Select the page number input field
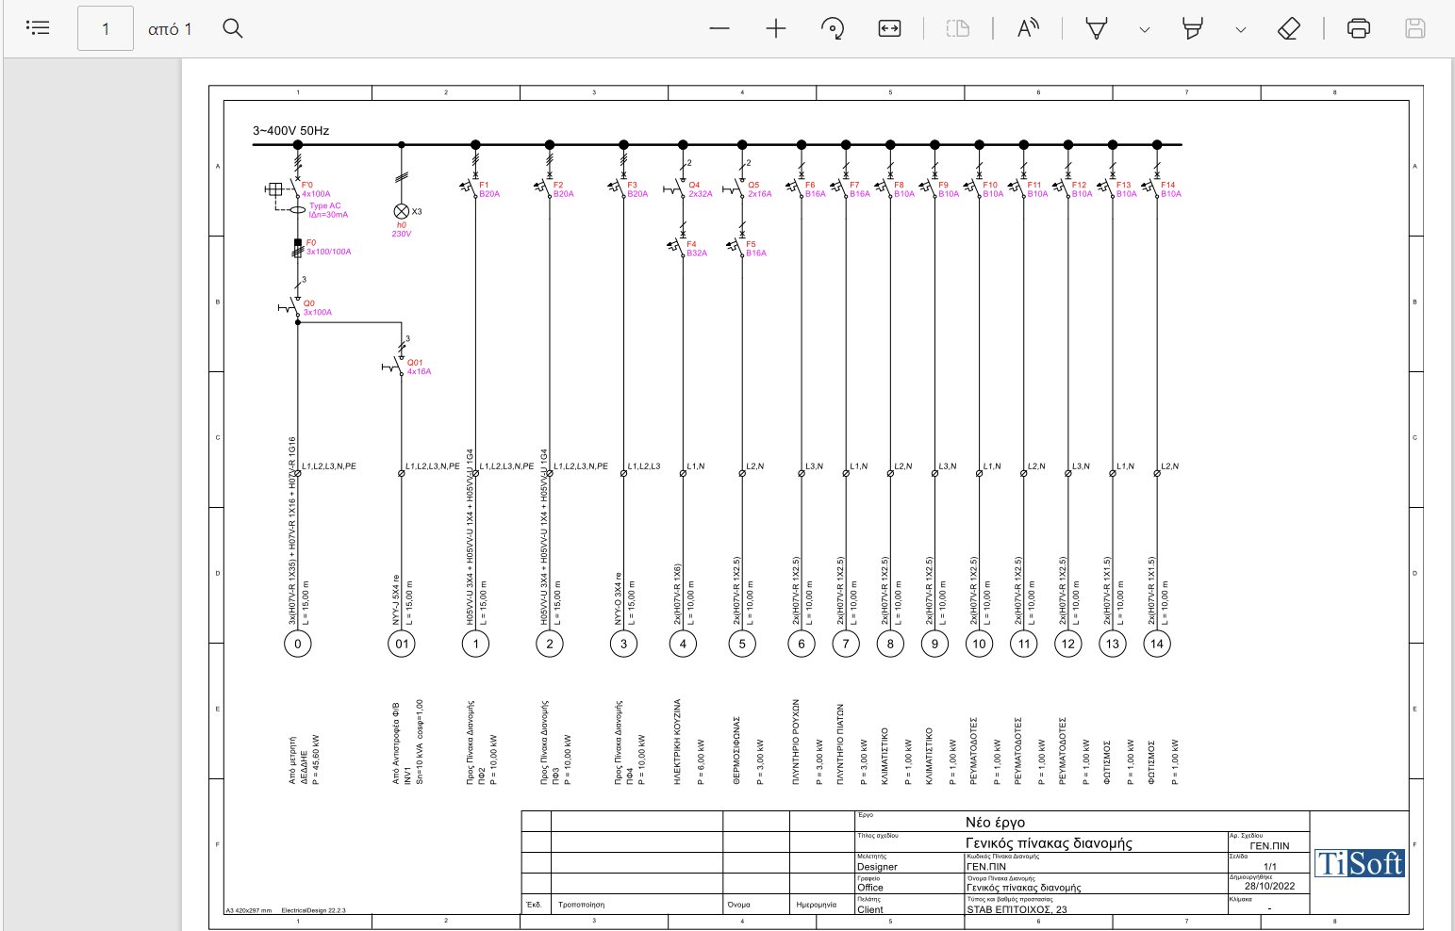Screen dimensions: 1455x931 [105, 28]
